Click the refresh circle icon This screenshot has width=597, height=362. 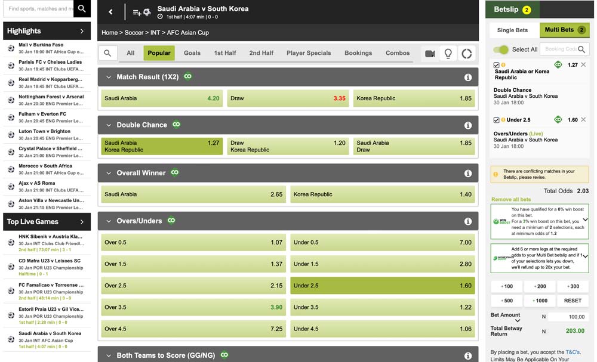(x=467, y=54)
